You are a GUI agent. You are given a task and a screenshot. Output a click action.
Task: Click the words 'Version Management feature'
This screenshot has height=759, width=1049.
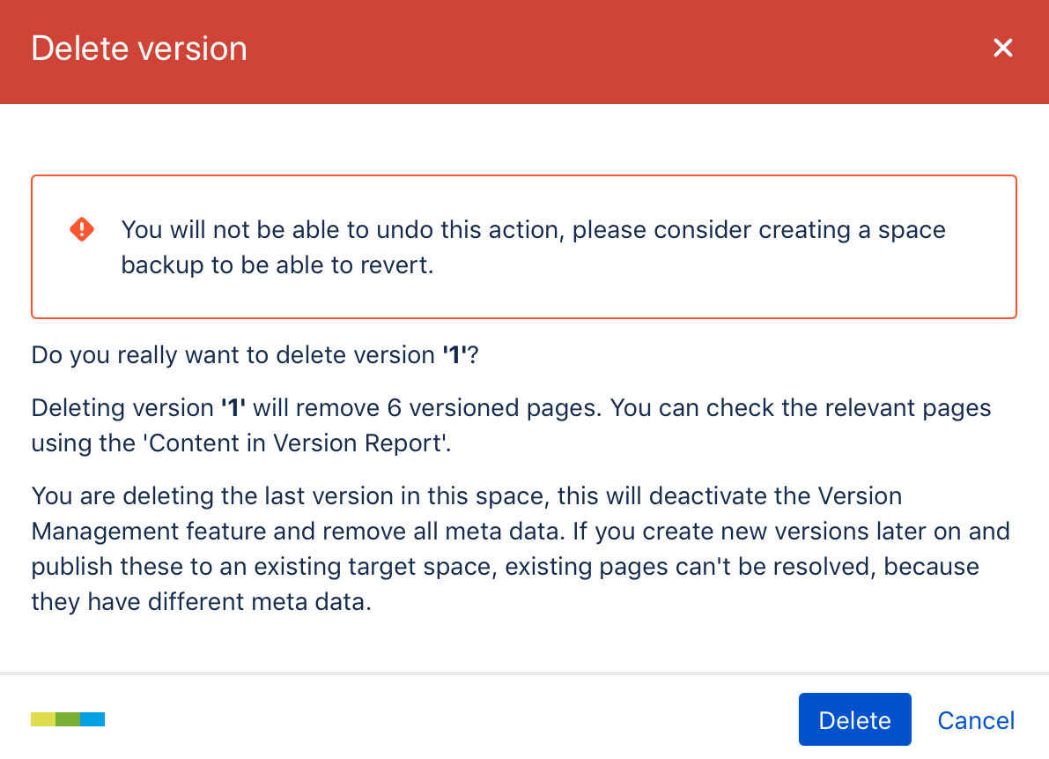(185, 532)
